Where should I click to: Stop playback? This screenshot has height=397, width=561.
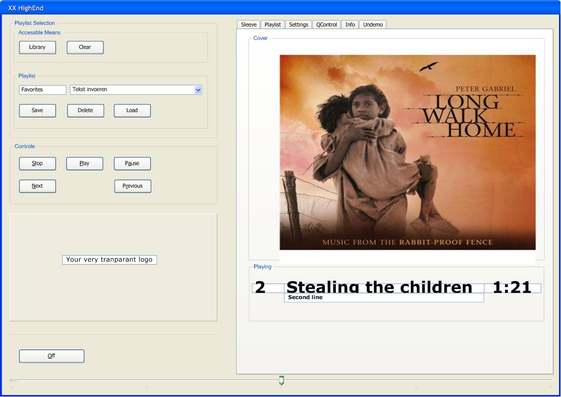[x=37, y=164]
